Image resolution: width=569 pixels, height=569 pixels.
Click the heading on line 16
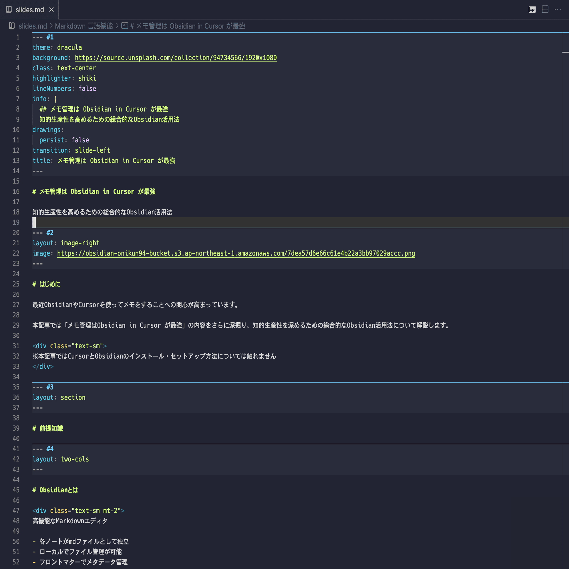click(94, 192)
